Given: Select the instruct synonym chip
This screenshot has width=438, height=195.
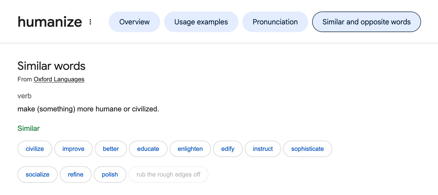Looking at the screenshot, I should click(x=263, y=149).
